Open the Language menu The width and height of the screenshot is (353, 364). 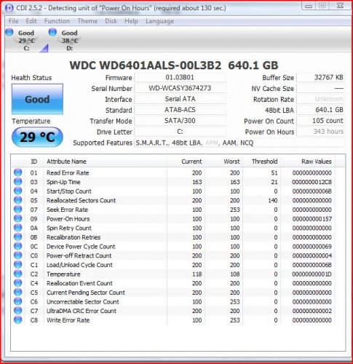[x=159, y=21]
